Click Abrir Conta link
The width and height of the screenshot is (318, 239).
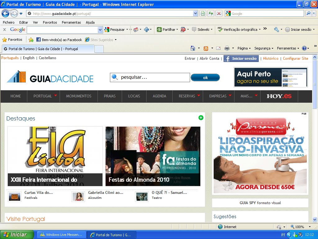click(209, 58)
